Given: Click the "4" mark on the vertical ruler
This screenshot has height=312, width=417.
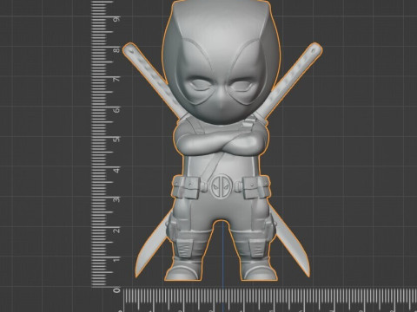Looking at the screenshot, I should click(x=116, y=170).
